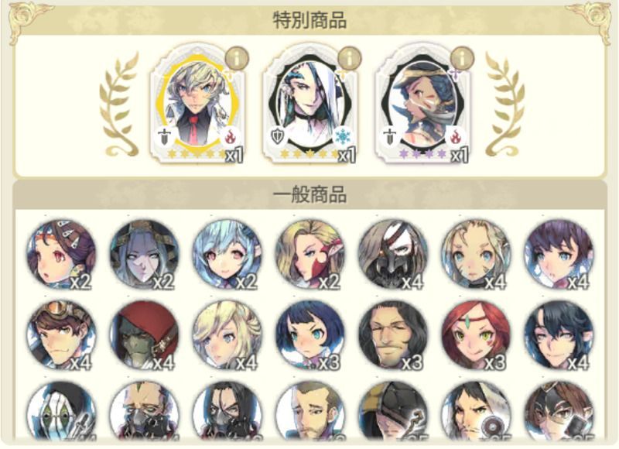
Task: Open info for the blonde five-star character
Action: point(237,59)
